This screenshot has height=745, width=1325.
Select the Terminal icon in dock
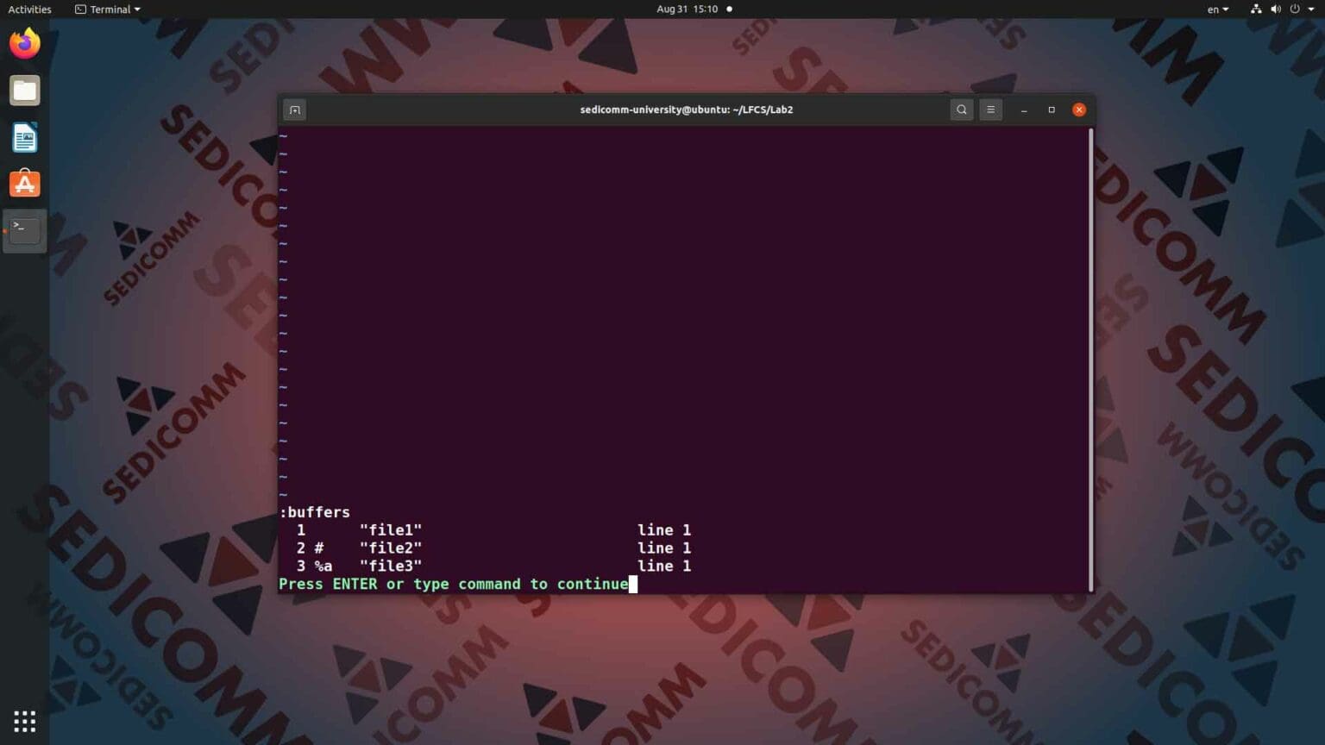point(24,230)
